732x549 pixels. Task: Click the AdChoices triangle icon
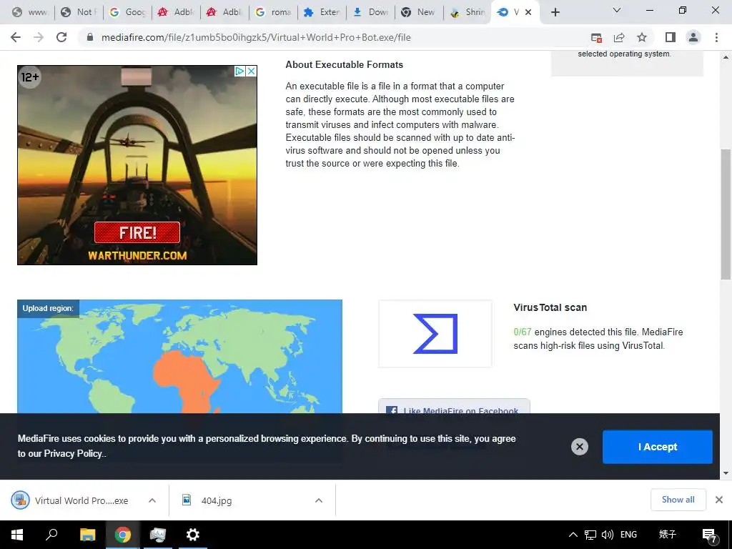click(x=239, y=71)
